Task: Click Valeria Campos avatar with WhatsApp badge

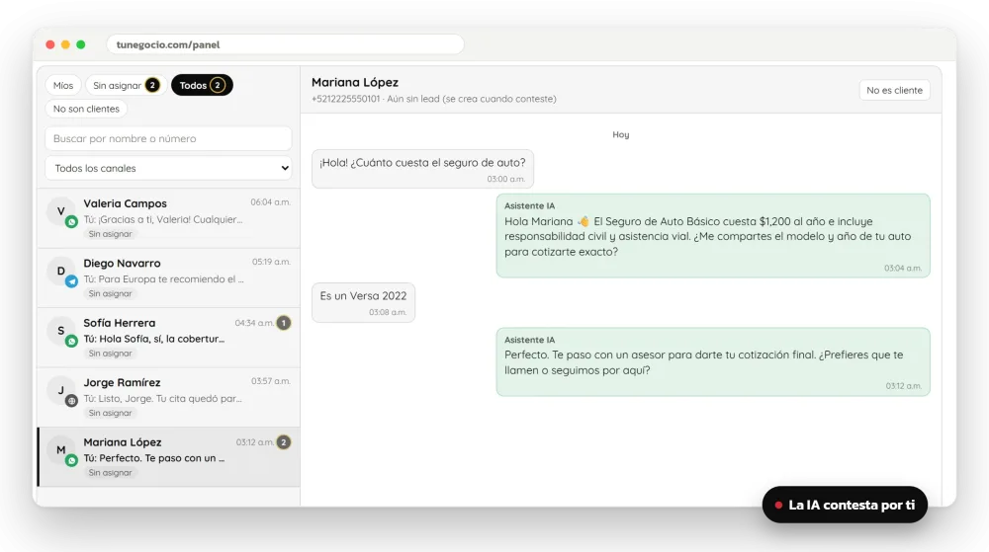Action: pos(61,211)
